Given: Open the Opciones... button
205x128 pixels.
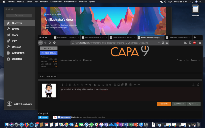Looking at the screenshot, I should pos(193,104).
